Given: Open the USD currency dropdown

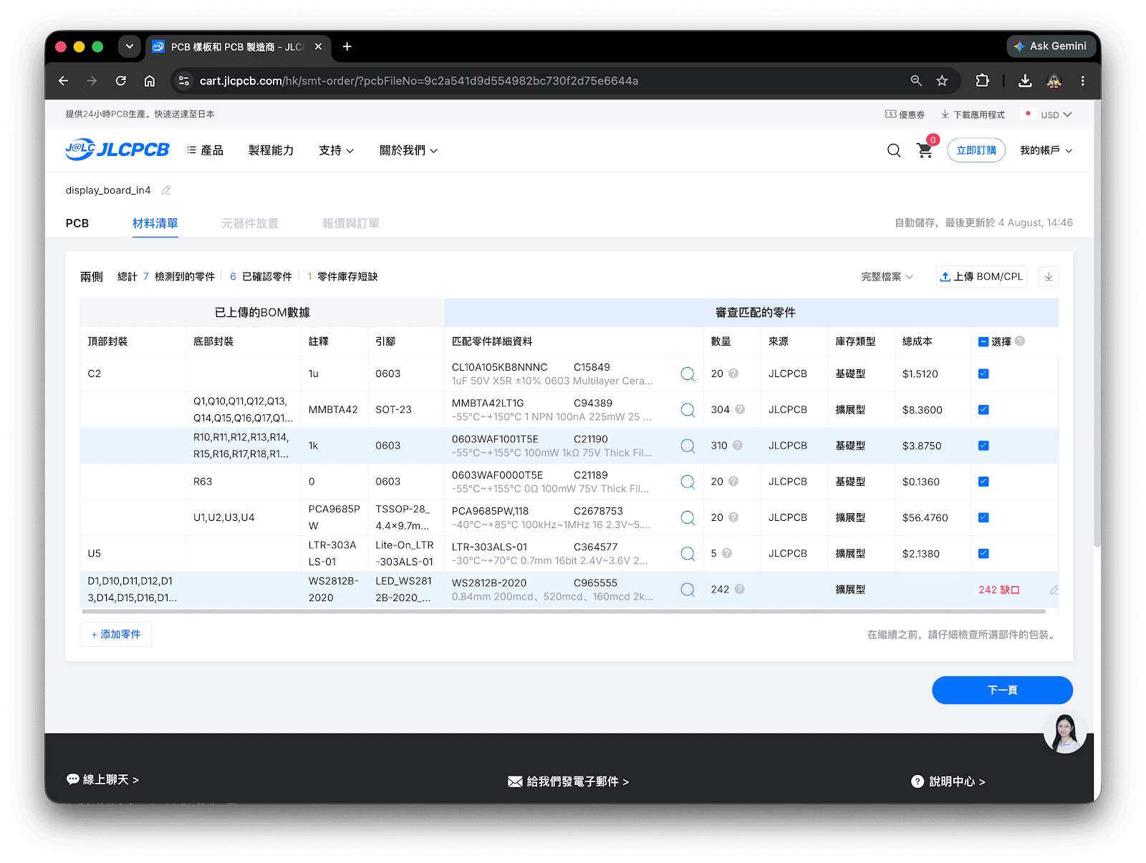Looking at the screenshot, I should click(x=1056, y=114).
